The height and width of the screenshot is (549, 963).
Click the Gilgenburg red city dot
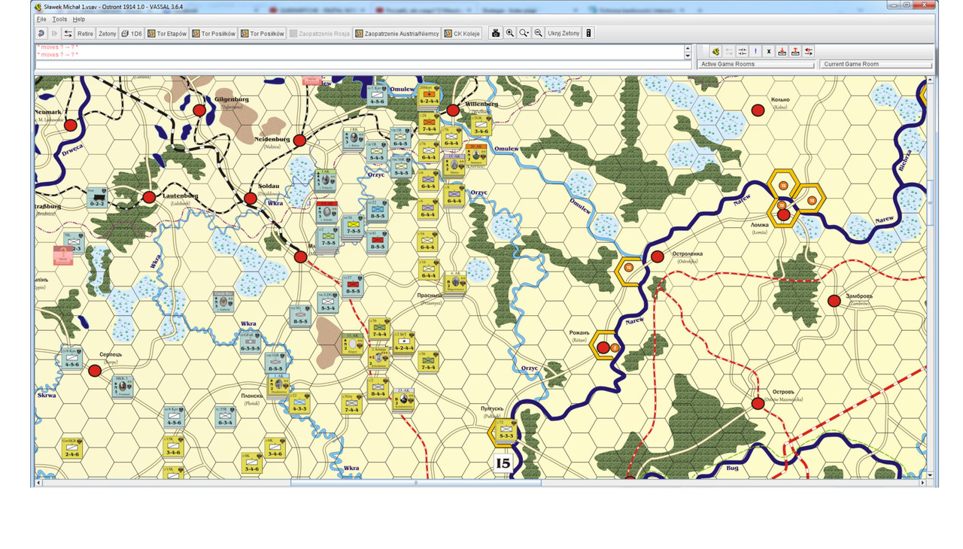199,111
